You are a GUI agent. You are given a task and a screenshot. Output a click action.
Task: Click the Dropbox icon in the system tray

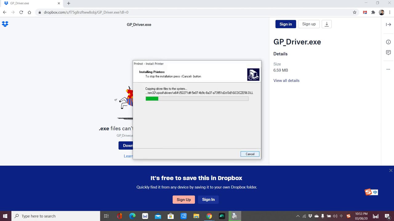coord(310,216)
